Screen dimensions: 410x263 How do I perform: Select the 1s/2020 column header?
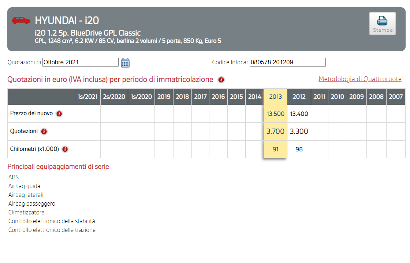coord(141,97)
